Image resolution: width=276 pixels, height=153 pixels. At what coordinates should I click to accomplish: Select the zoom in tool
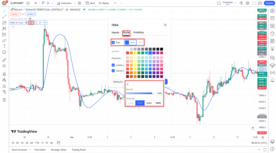click(x=4, y=66)
